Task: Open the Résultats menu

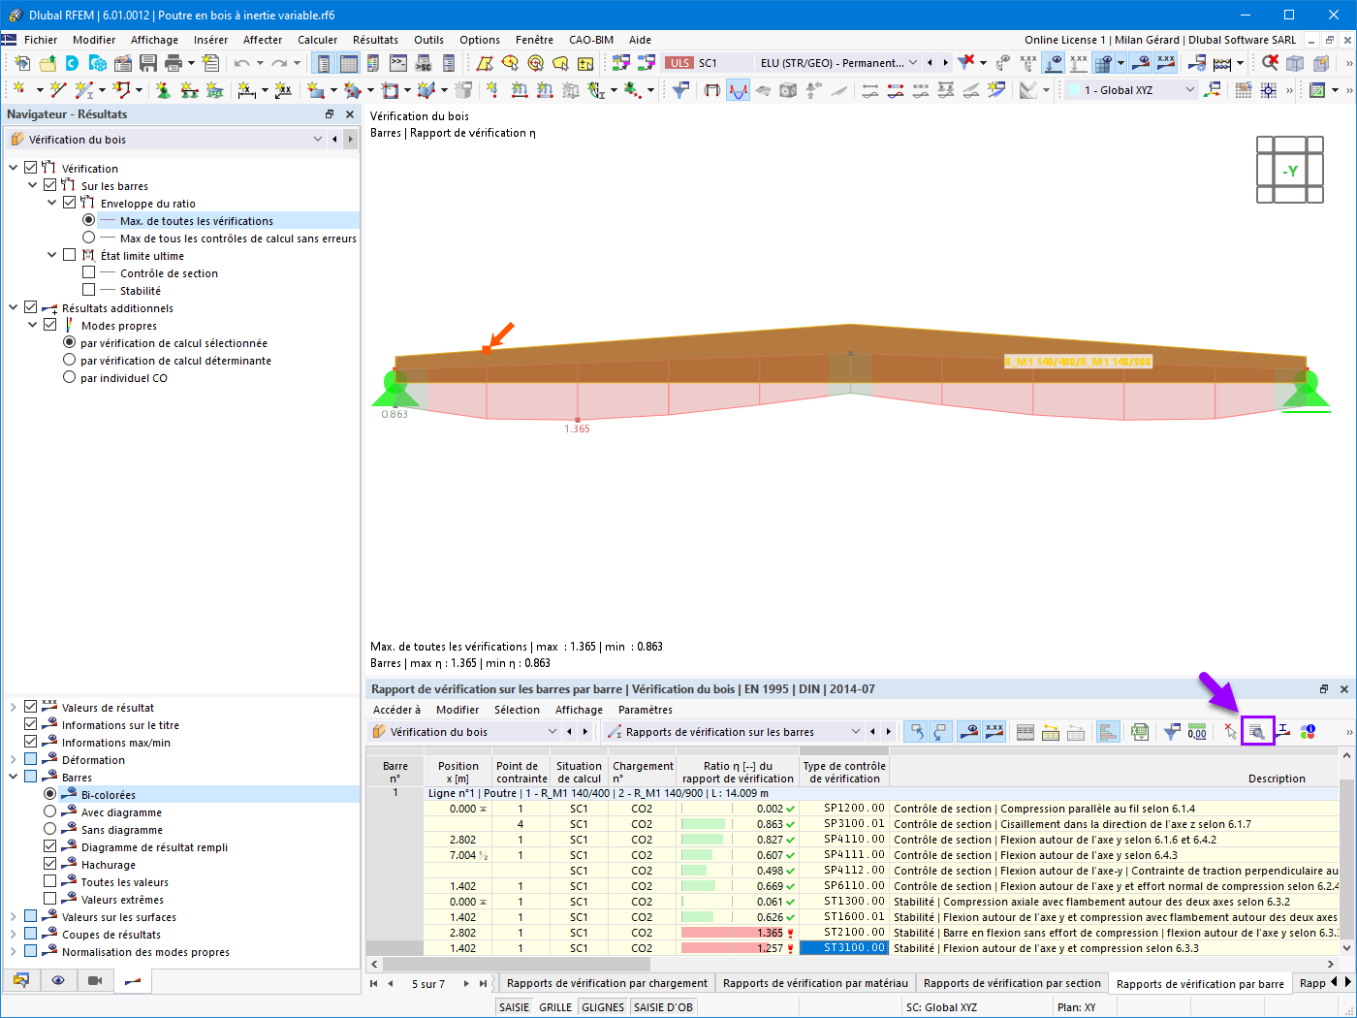Action: 375,40
